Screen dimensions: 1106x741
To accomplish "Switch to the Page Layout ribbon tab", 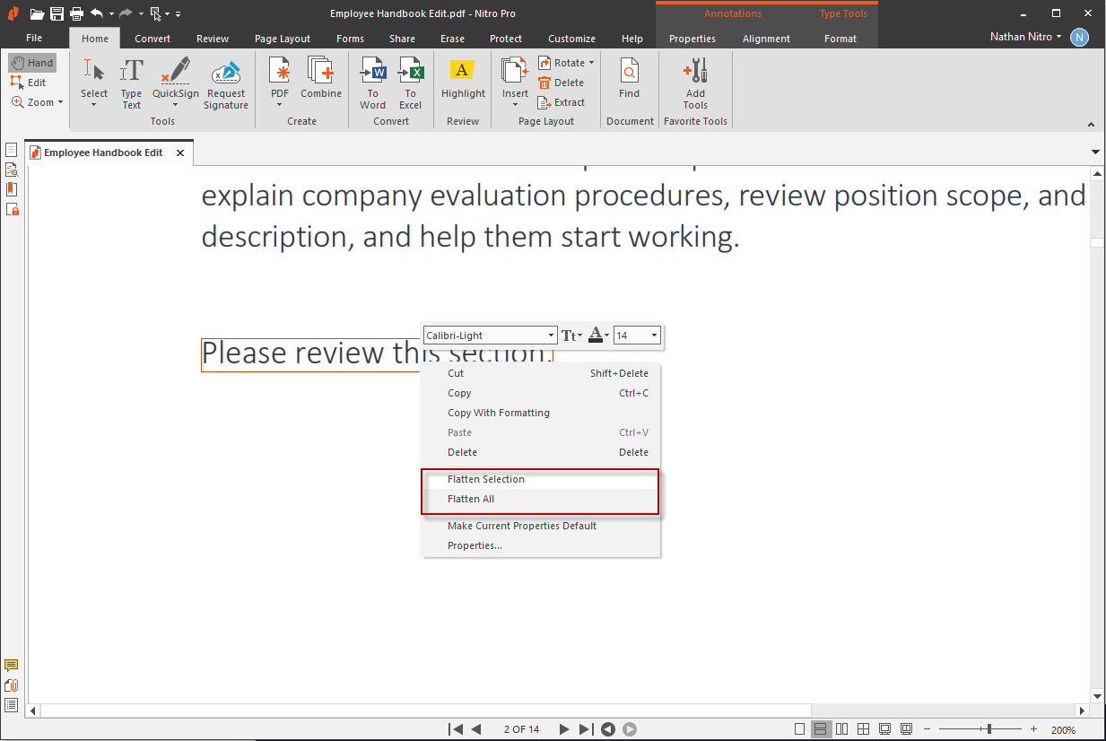I will 282,39.
